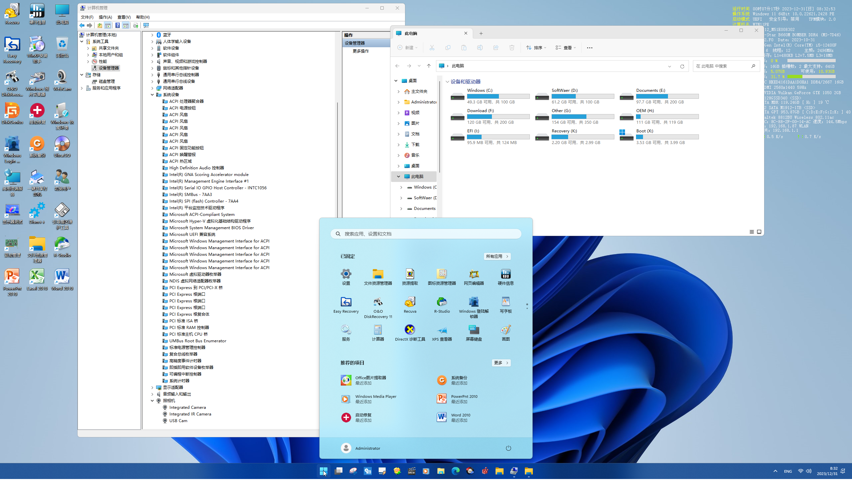
Task: Collapse 设备和驱动器 group in 此电脑
Action: [447, 82]
